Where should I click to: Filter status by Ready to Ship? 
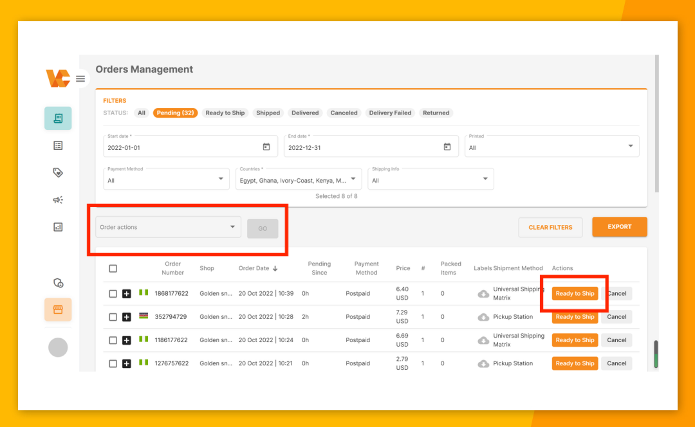tap(225, 113)
